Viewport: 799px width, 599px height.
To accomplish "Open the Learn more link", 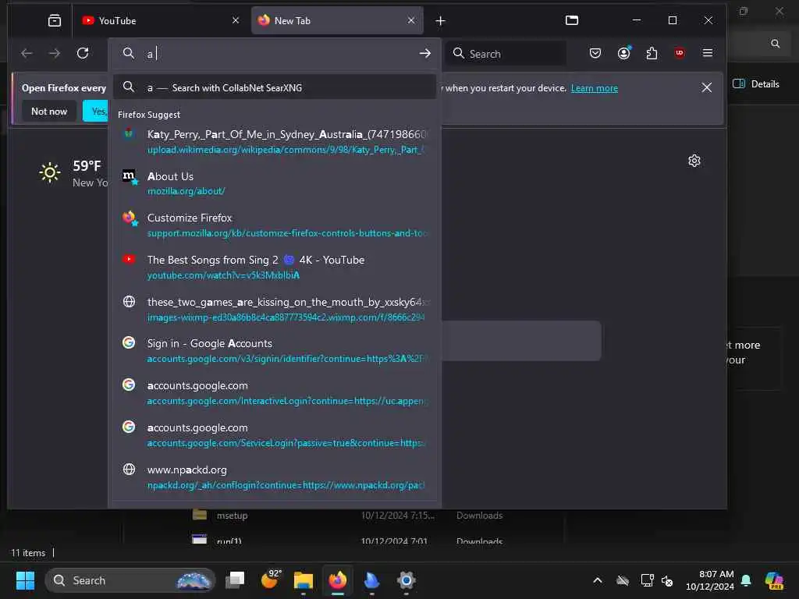I will (x=594, y=88).
